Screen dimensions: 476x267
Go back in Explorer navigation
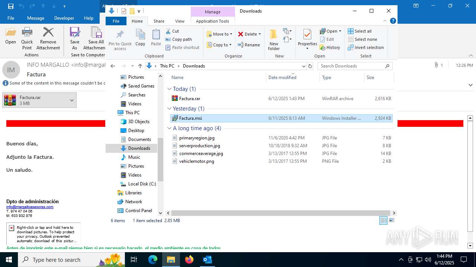click(x=113, y=66)
